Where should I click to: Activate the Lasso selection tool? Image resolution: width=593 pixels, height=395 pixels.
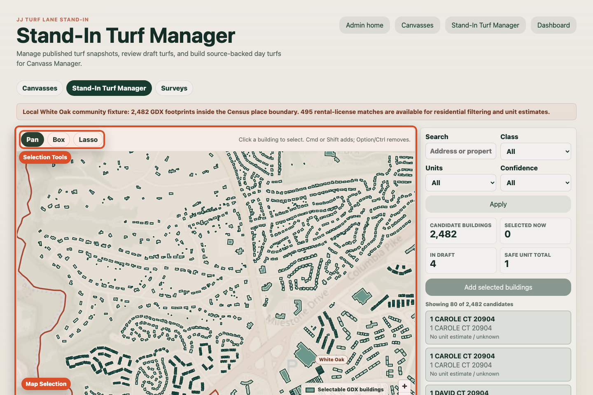point(88,139)
